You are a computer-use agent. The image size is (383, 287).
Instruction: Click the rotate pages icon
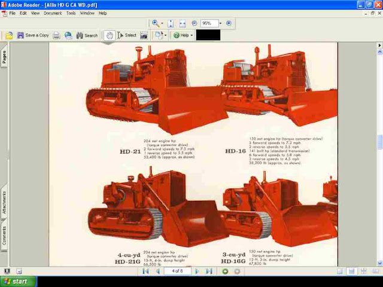click(159, 36)
